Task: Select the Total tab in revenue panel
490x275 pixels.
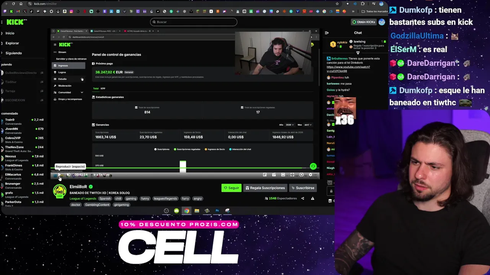Action: (96, 89)
